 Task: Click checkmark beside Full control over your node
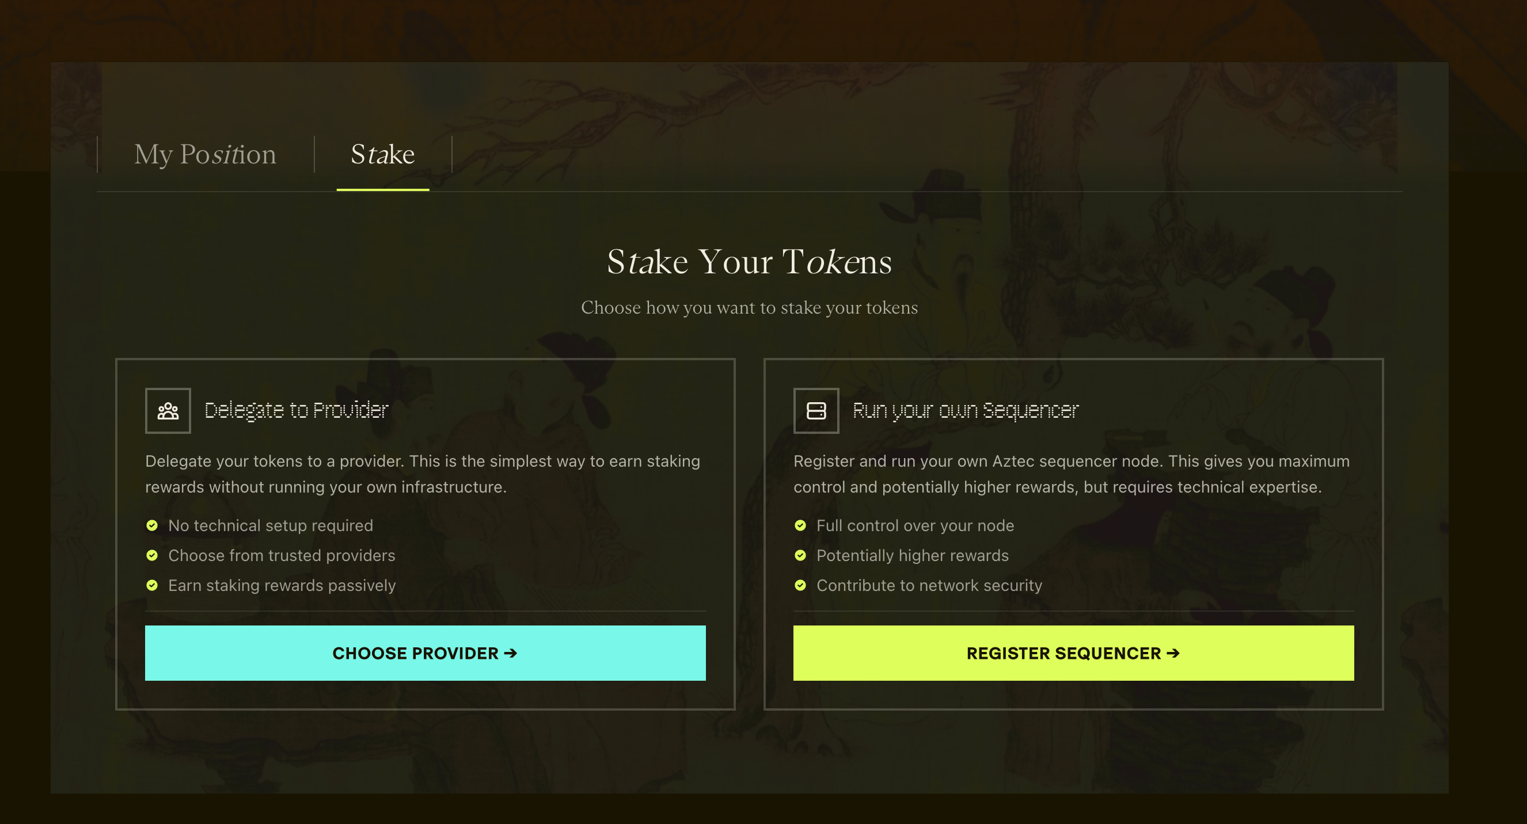point(800,525)
